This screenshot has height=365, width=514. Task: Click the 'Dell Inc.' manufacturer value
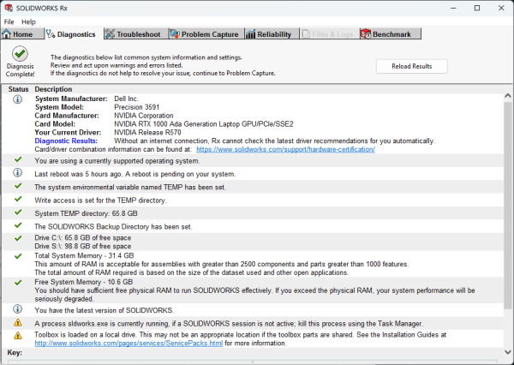pyautogui.click(x=126, y=99)
